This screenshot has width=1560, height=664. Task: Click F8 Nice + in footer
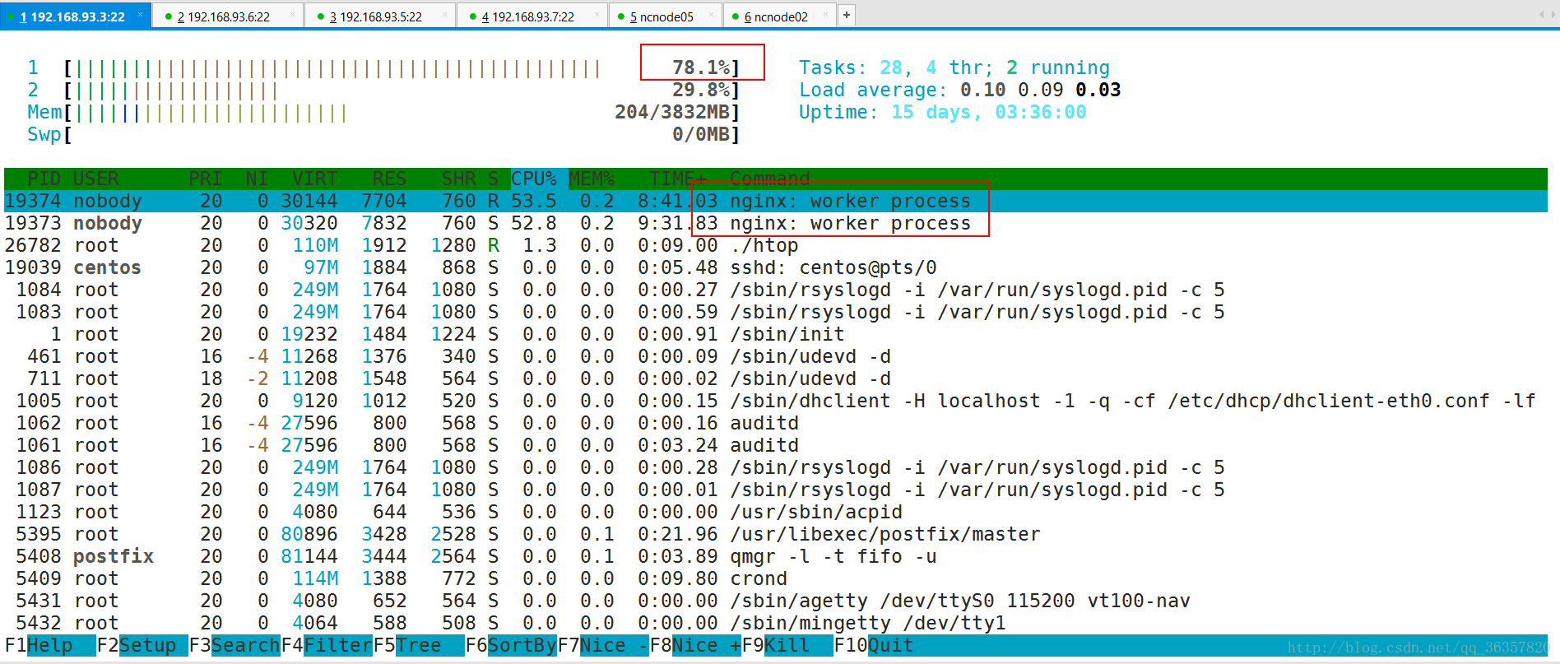coord(695,645)
